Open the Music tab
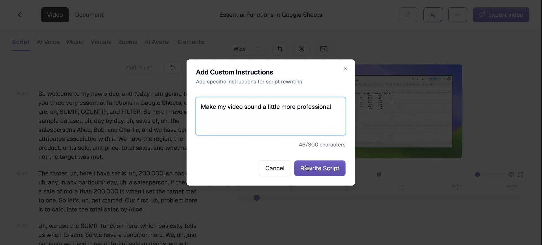 (75, 42)
